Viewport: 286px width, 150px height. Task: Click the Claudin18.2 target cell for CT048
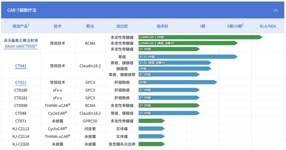[90, 113]
